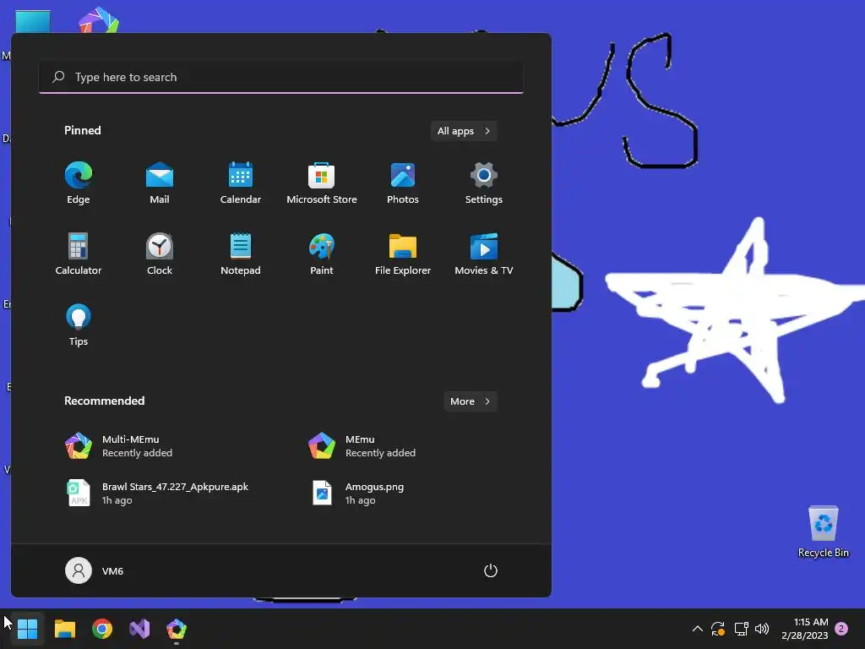Viewport: 865px width, 649px height.
Task: Switch to MEmu on the taskbar
Action: [x=177, y=629]
